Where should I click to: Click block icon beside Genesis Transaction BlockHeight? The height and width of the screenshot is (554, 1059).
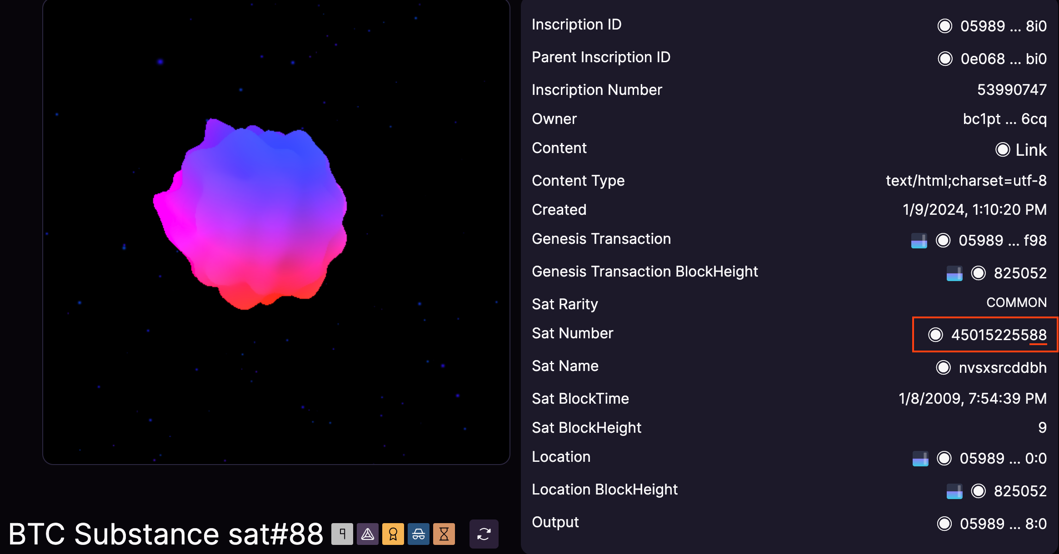pos(954,273)
